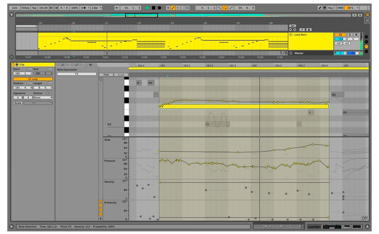The width and height of the screenshot is (379, 234).
Task: Click the Fold button
Action: tap(106, 75)
